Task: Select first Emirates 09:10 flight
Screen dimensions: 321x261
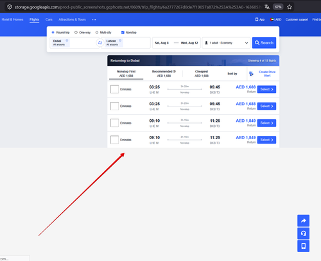Action: pyautogui.click(x=266, y=123)
